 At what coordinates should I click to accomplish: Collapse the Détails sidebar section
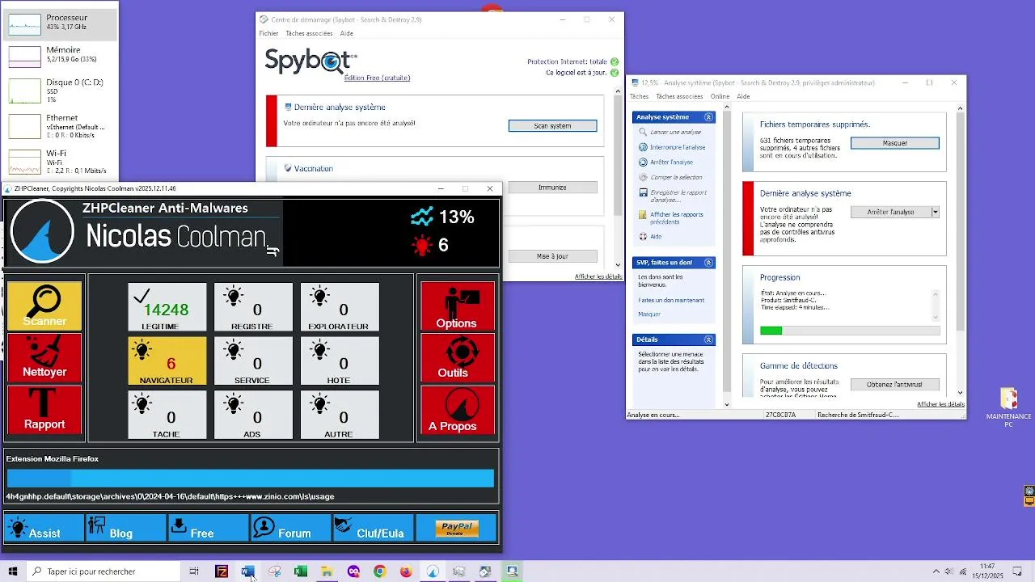coord(708,339)
